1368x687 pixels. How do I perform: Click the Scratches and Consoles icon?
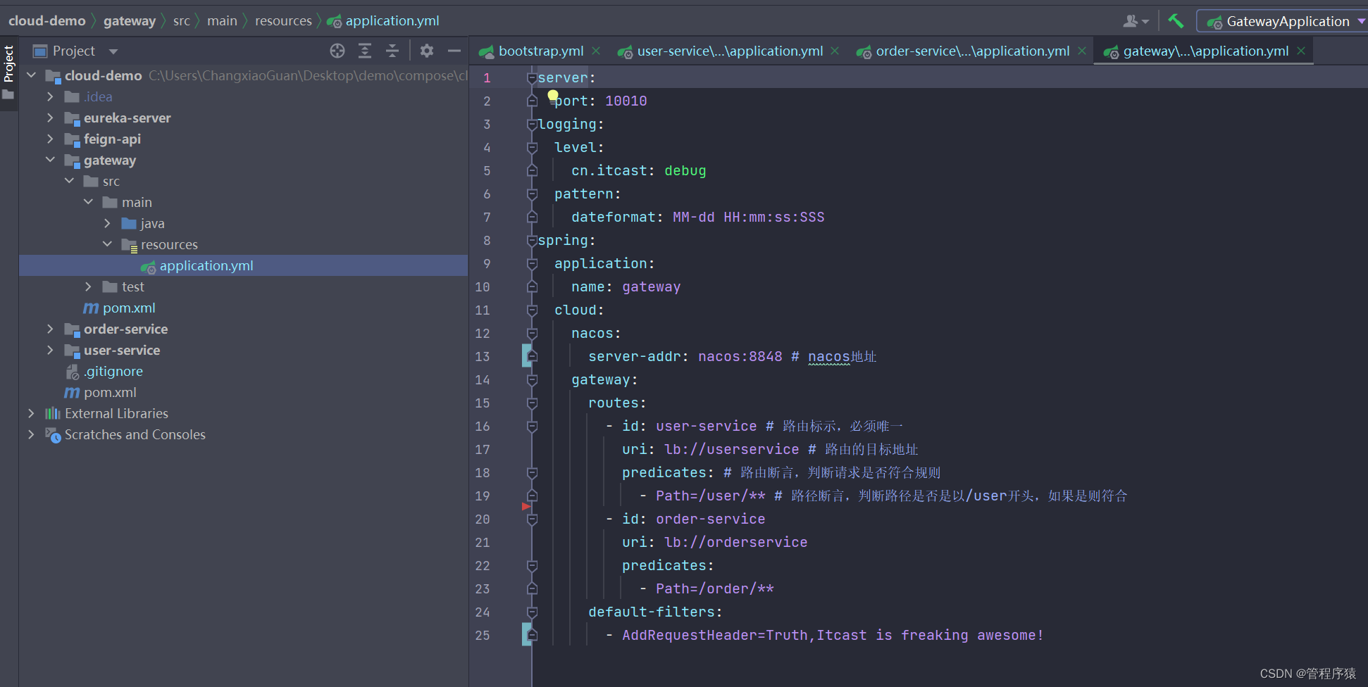coord(53,435)
